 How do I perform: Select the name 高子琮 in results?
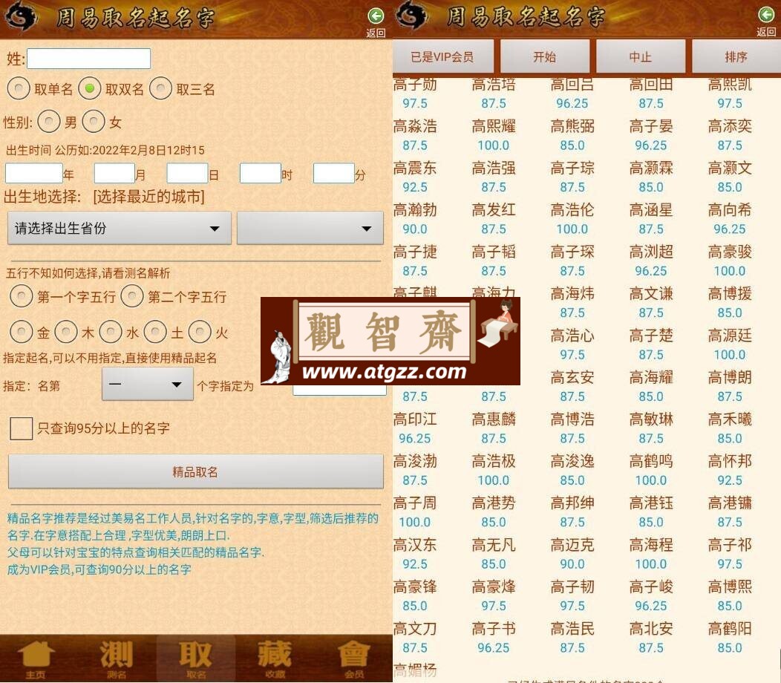(x=572, y=169)
